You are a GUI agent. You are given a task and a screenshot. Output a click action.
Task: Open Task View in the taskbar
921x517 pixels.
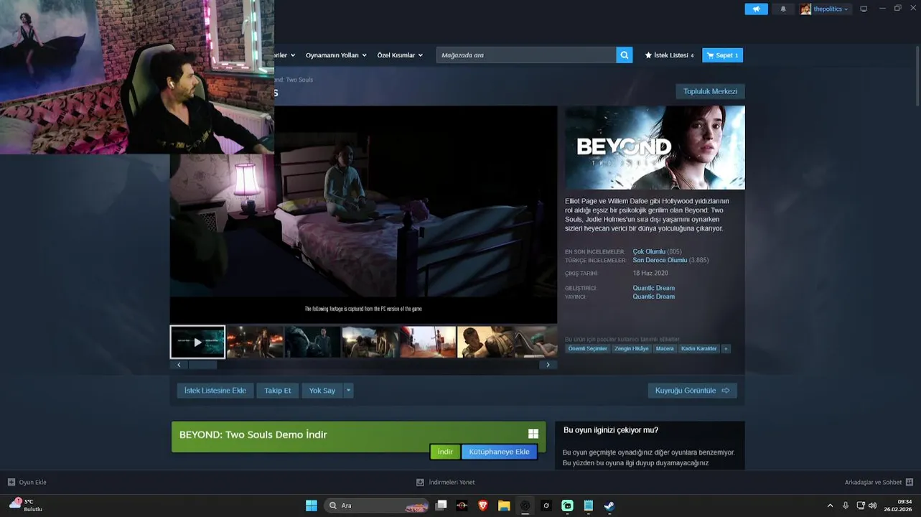pos(441,506)
